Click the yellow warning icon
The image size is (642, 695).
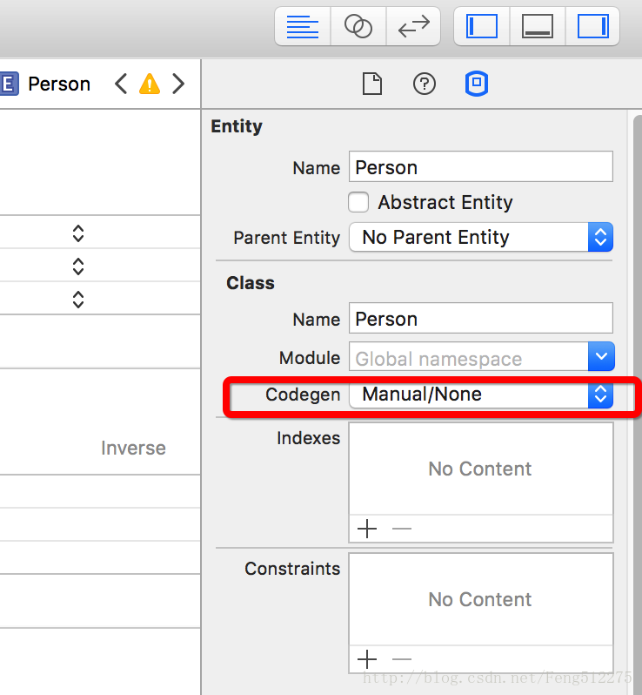tap(150, 84)
